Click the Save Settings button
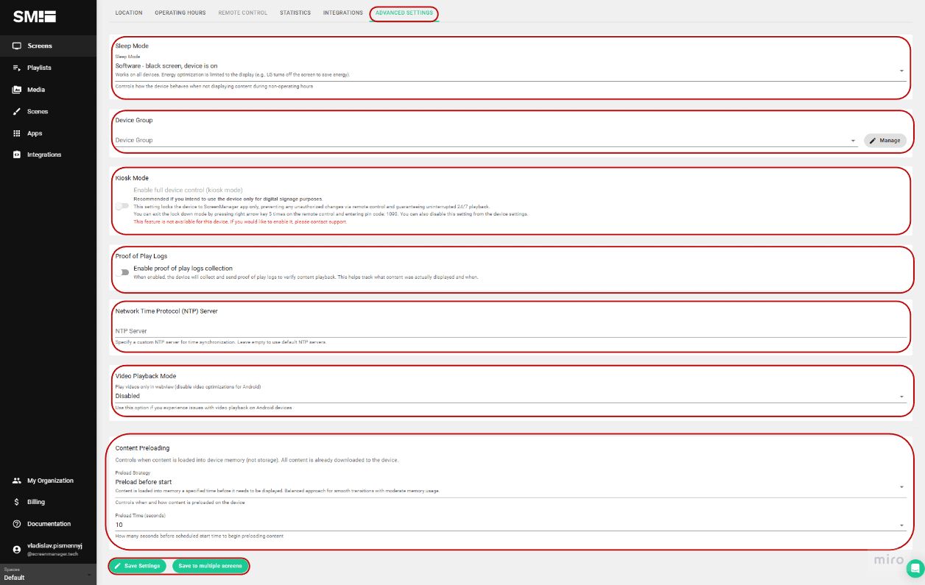Screen dimensions: 925x585 (x=139, y=566)
